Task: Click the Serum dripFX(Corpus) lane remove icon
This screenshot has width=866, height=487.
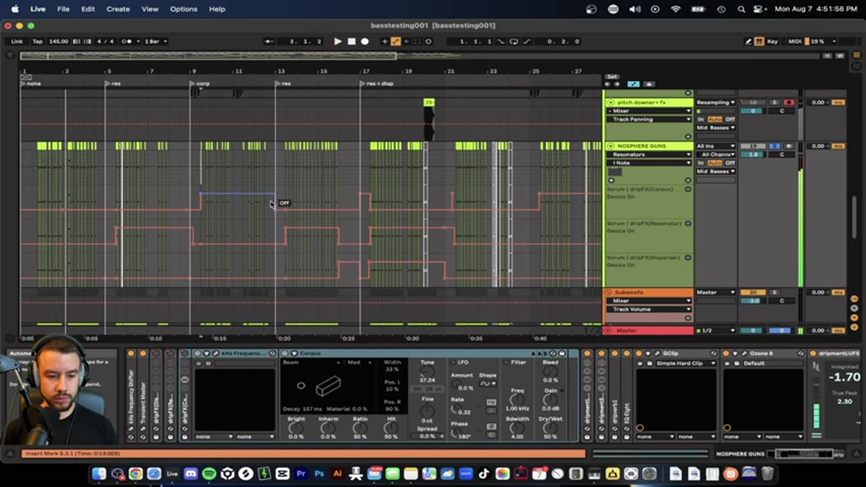Action: [x=688, y=189]
